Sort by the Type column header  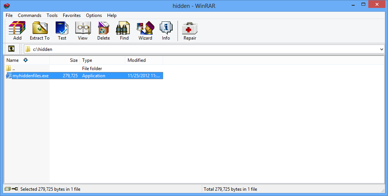(x=103, y=60)
